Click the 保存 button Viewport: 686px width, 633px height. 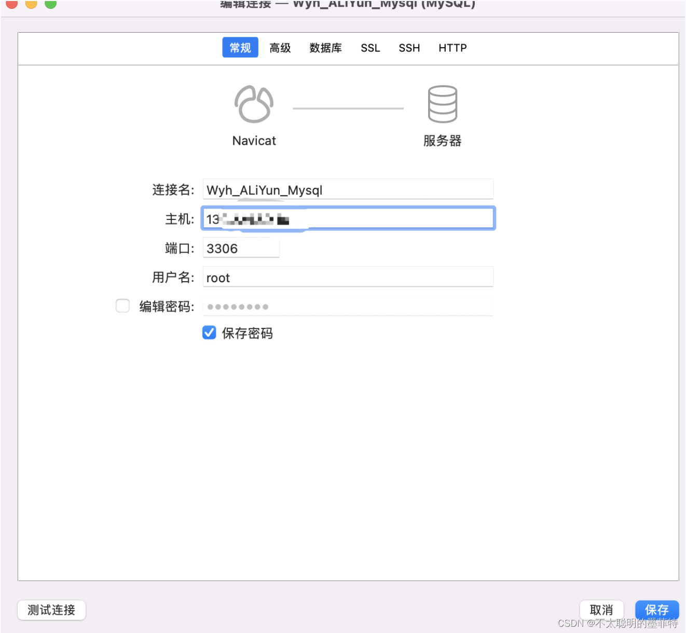[657, 610]
